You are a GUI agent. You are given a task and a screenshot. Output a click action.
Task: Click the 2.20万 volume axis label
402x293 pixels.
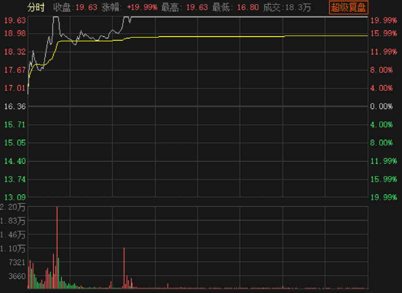(x=14, y=206)
